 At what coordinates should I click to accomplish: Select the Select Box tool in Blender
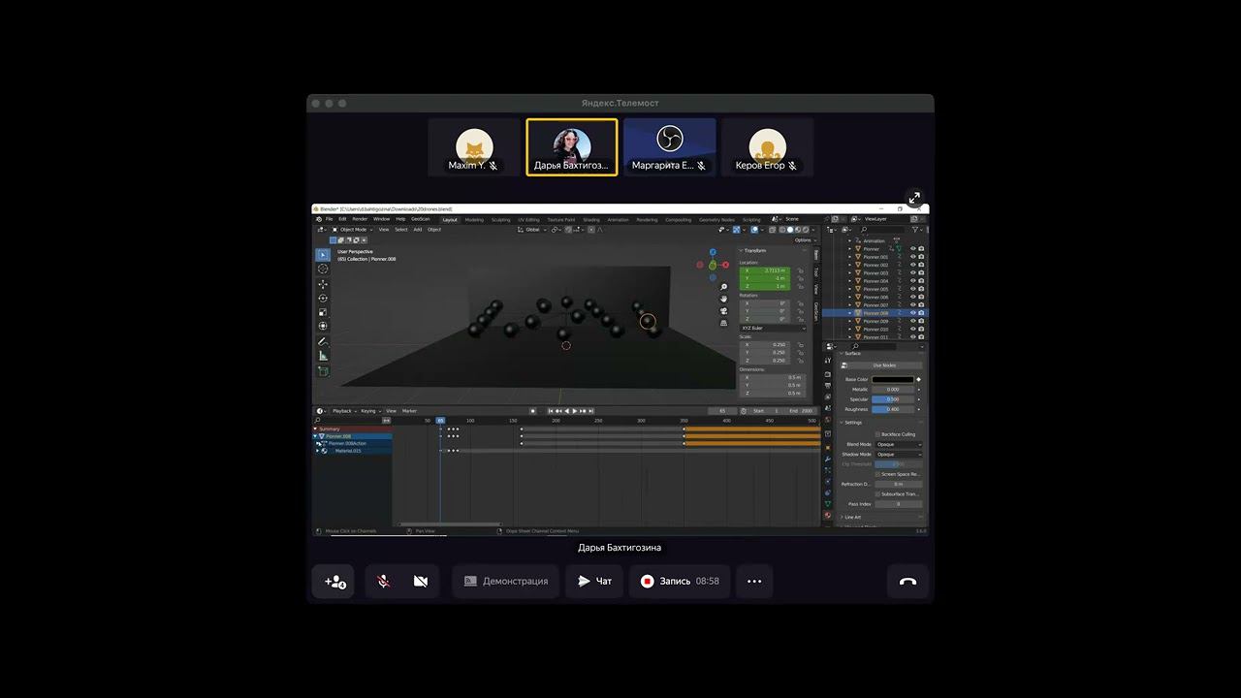pos(323,255)
